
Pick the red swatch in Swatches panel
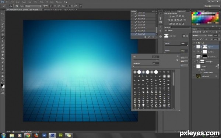(x=193, y=13)
